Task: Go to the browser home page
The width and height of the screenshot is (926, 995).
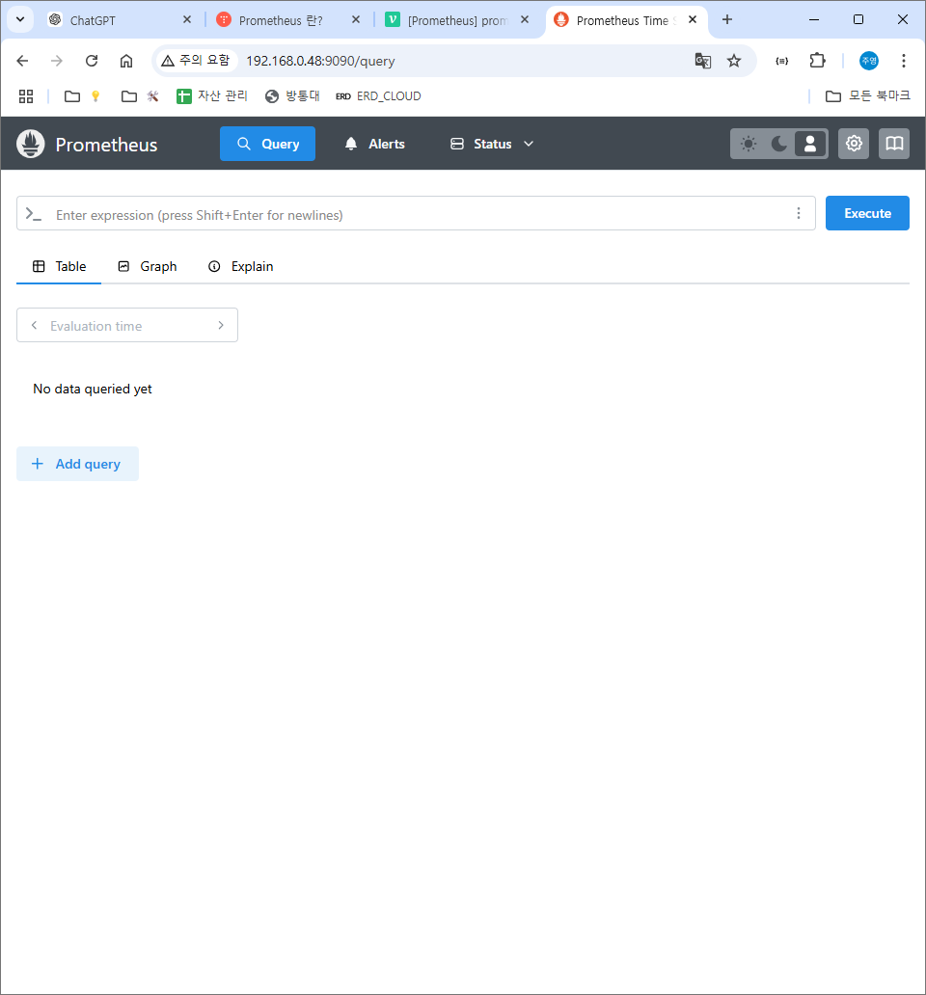Action: (x=126, y=61)
